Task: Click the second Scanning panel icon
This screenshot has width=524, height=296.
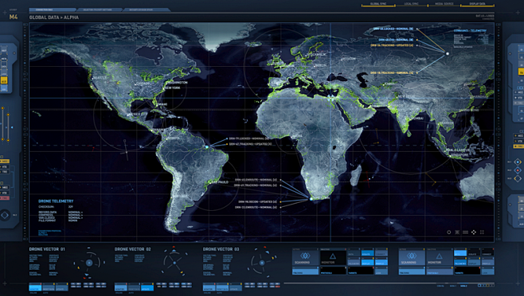Action: [412, 257]
